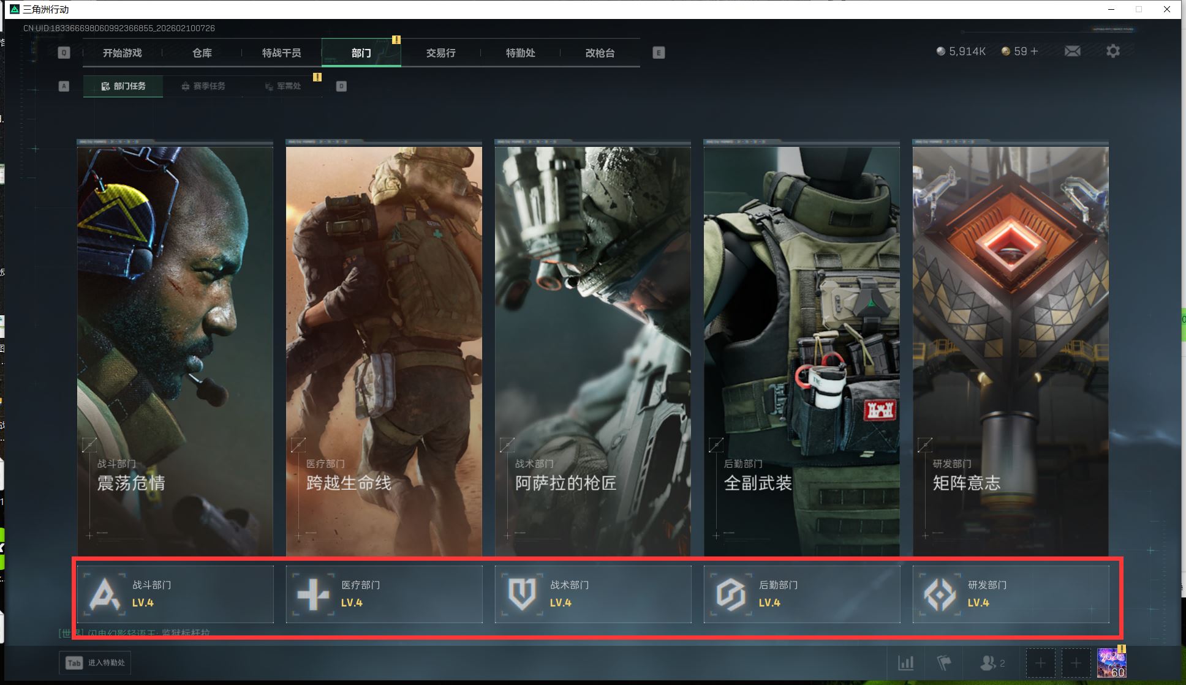Select the 军需处 sub-tab
The width and height of the screenshot is (1186, 685).
coord(284,86)
